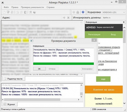Click the log scroll left arrow
Screen dimensions: 127x112
[3, 100]
